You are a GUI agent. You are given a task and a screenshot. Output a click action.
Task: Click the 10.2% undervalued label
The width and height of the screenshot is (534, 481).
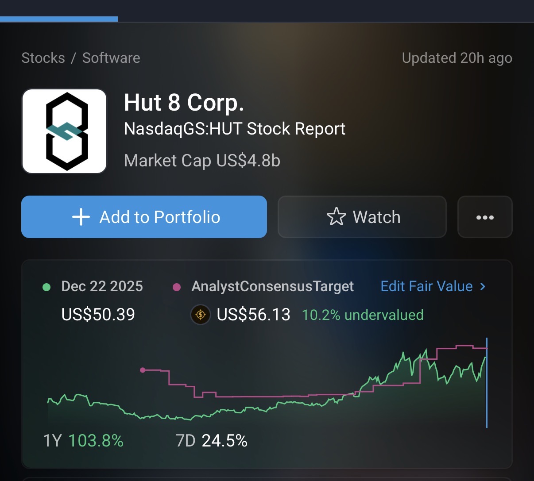pos(362,315)
